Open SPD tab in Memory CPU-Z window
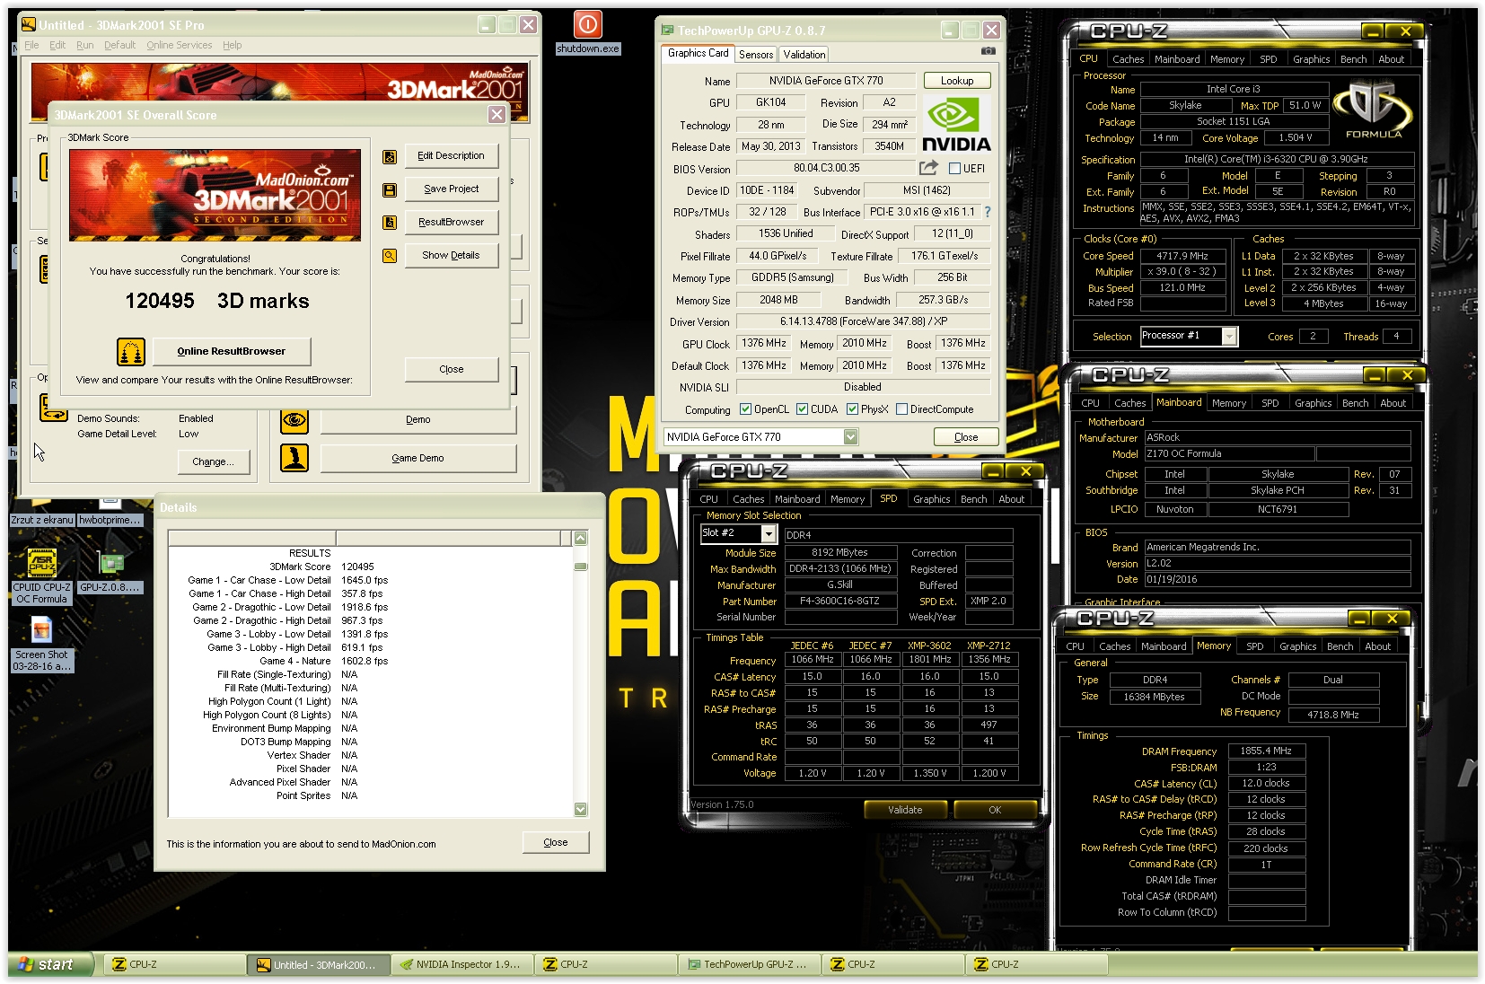Viewport: 1485px width, 984px height. click(1254, 646)
